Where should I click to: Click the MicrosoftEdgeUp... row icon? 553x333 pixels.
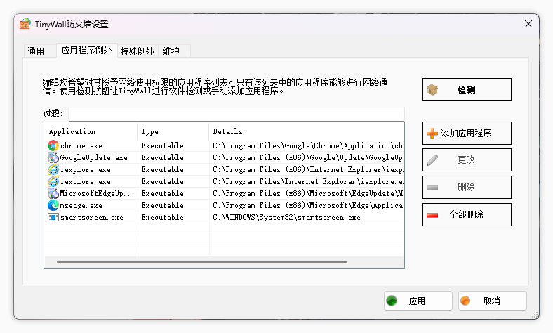[53, 193]
